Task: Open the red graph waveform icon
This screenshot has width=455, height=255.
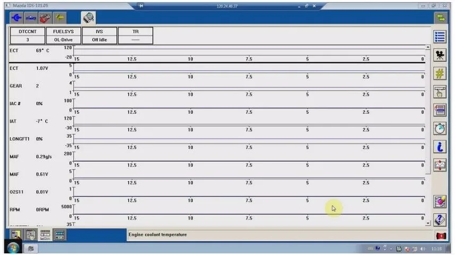Action: tap(440, 165)
